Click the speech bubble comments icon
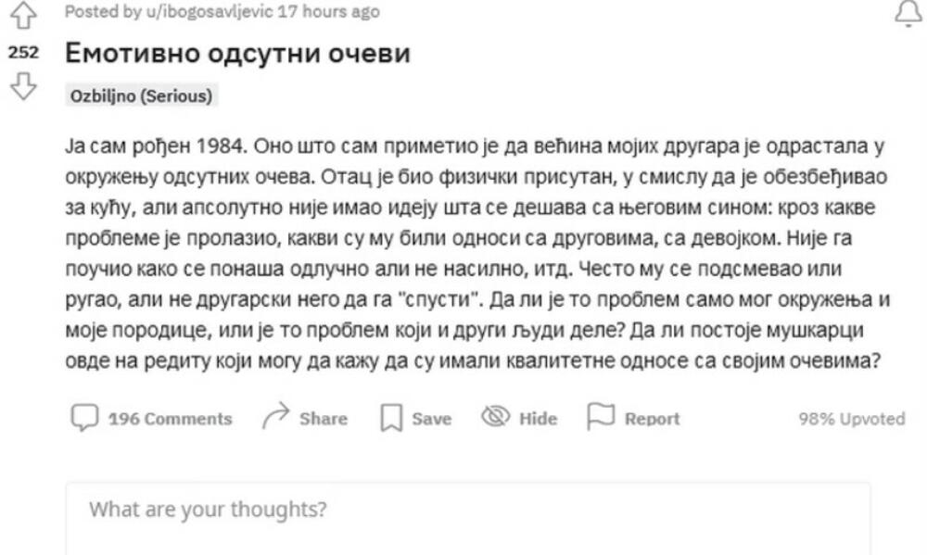The image size is (927, 555). (84, 418)
